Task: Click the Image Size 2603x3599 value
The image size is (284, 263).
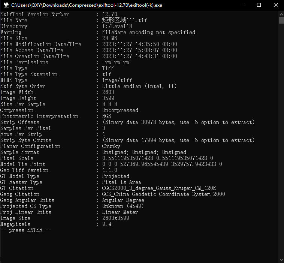Action: coord(115,218)
